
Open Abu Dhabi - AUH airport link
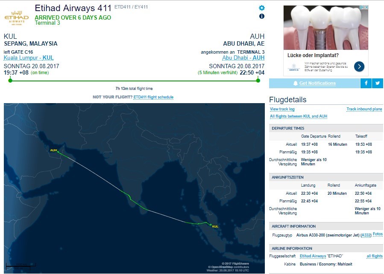click(243, 58)
